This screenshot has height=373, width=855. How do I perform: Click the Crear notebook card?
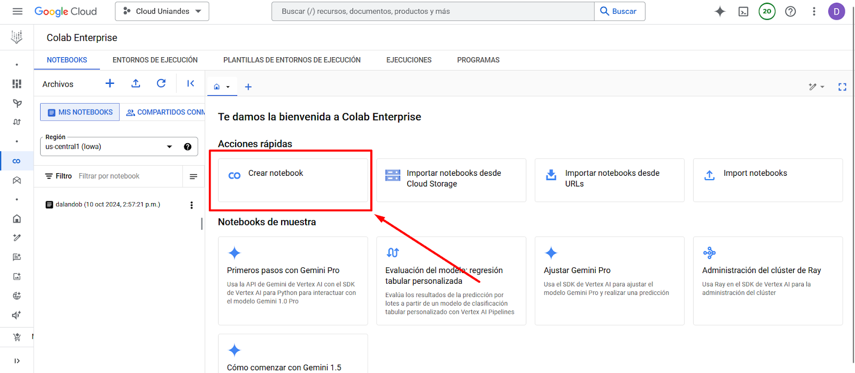pos(293,180)
